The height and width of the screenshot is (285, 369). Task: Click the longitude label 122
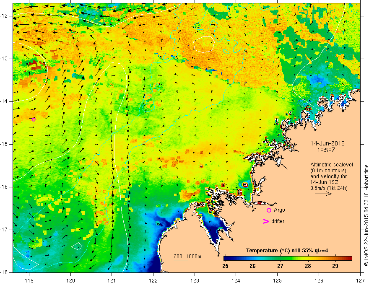point(153,280)
